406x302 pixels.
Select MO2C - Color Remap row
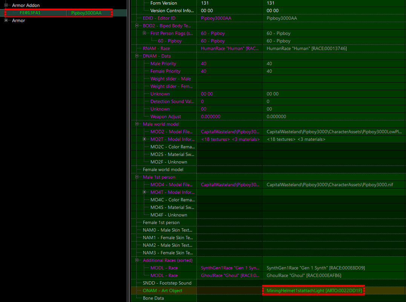point(172,147)
